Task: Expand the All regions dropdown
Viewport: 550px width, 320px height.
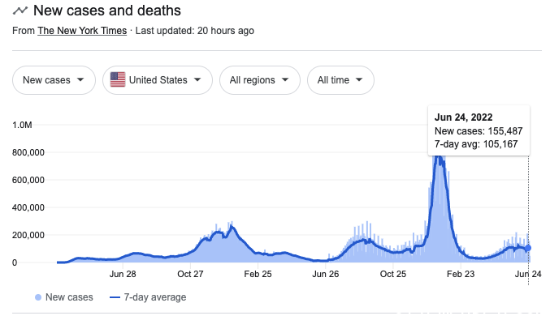Action: (260, 80)
